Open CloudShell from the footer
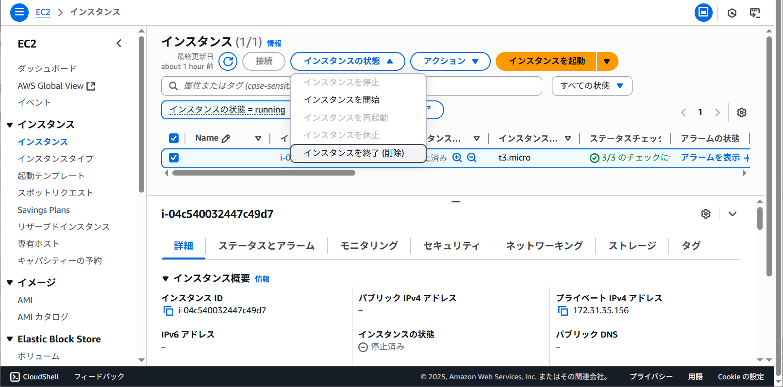 (34, 377)
